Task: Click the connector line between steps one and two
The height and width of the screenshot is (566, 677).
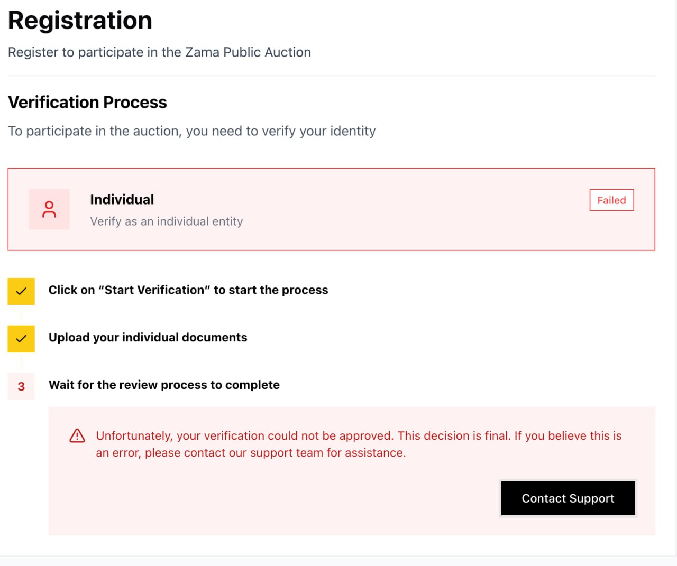Action: 21,315
